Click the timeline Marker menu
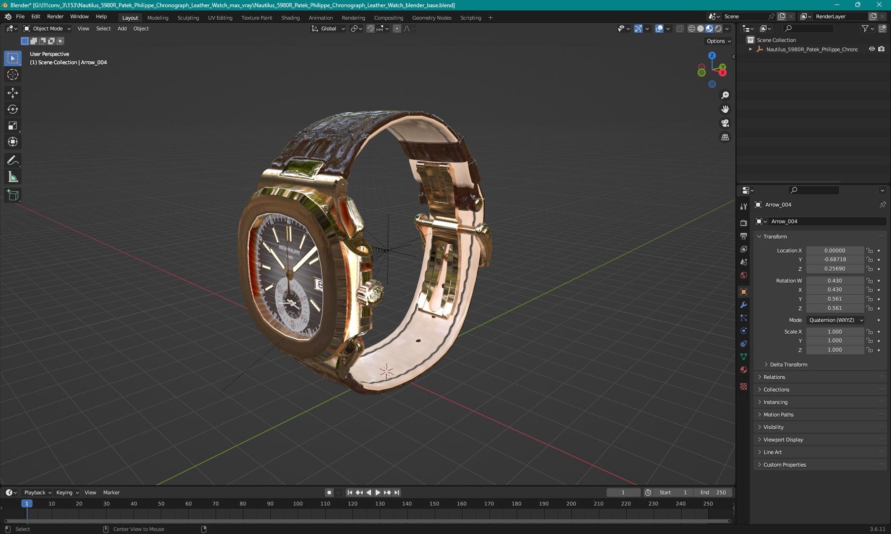 point(111,492)
